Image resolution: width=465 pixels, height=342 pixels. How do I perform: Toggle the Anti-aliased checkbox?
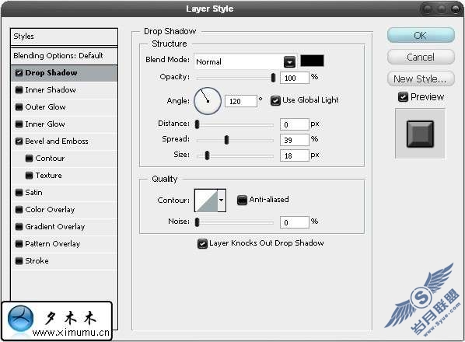[x=242, y=200]
